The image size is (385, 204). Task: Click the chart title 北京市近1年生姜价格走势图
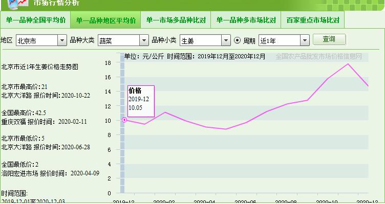coord(40,66)
